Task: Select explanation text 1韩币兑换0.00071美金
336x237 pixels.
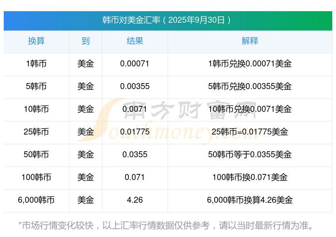Action: pos(250,64)
